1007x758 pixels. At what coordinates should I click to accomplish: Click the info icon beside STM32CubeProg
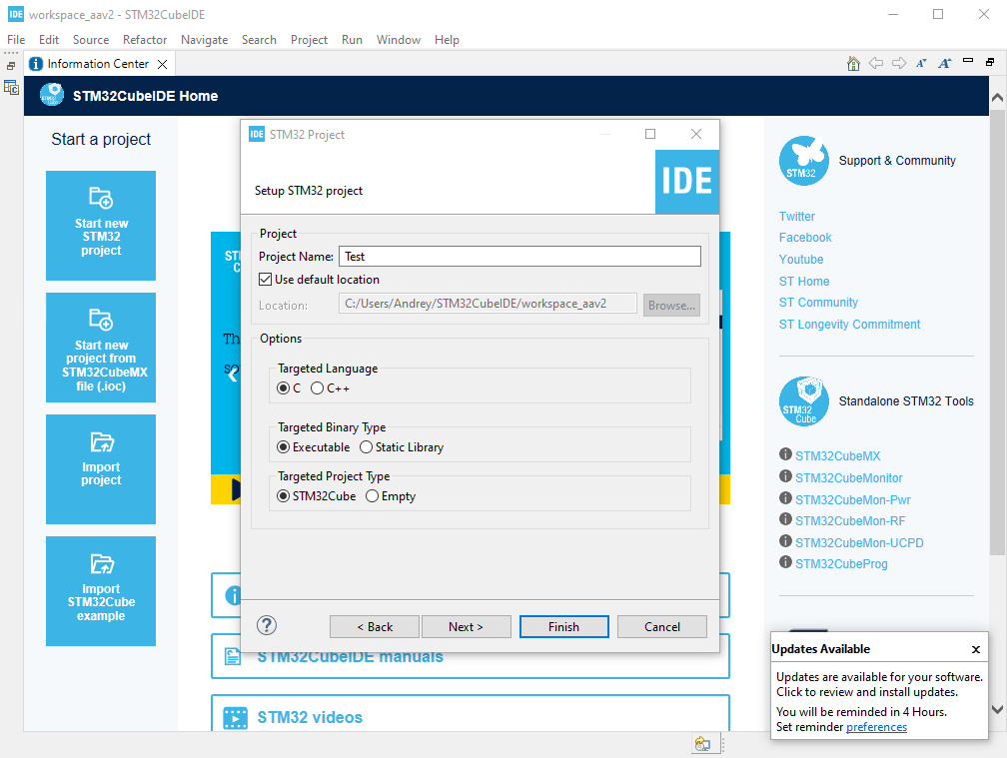[785, 562]
